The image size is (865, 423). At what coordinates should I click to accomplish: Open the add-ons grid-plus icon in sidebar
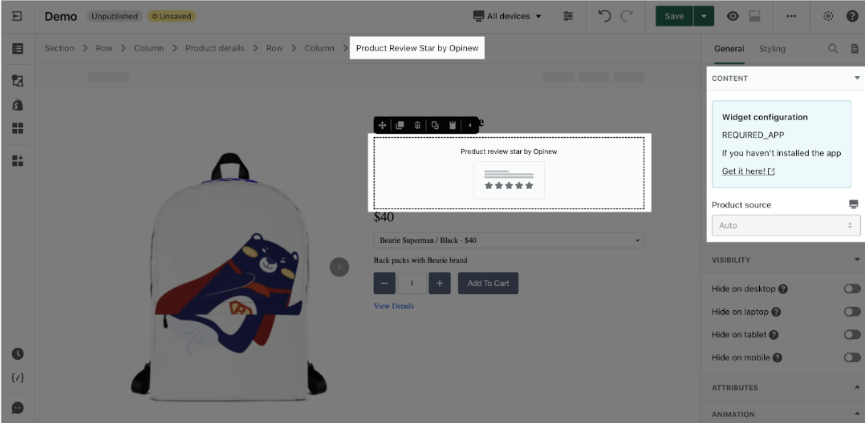18,161
